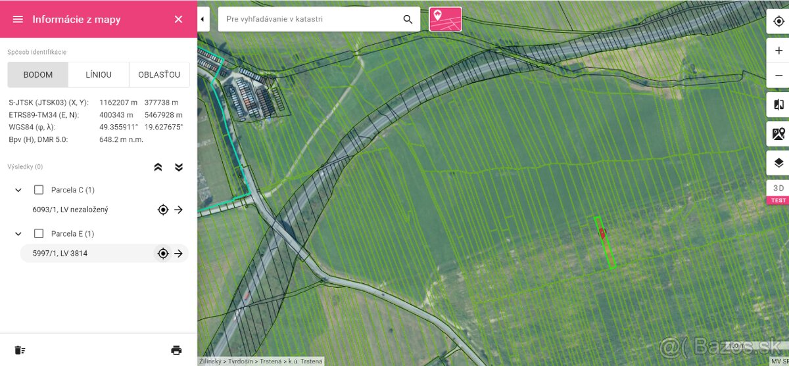Image resolution: width=789 pixels, height=366 pixels.
Task: Run search with the magnifier icon
Action: 408,19
